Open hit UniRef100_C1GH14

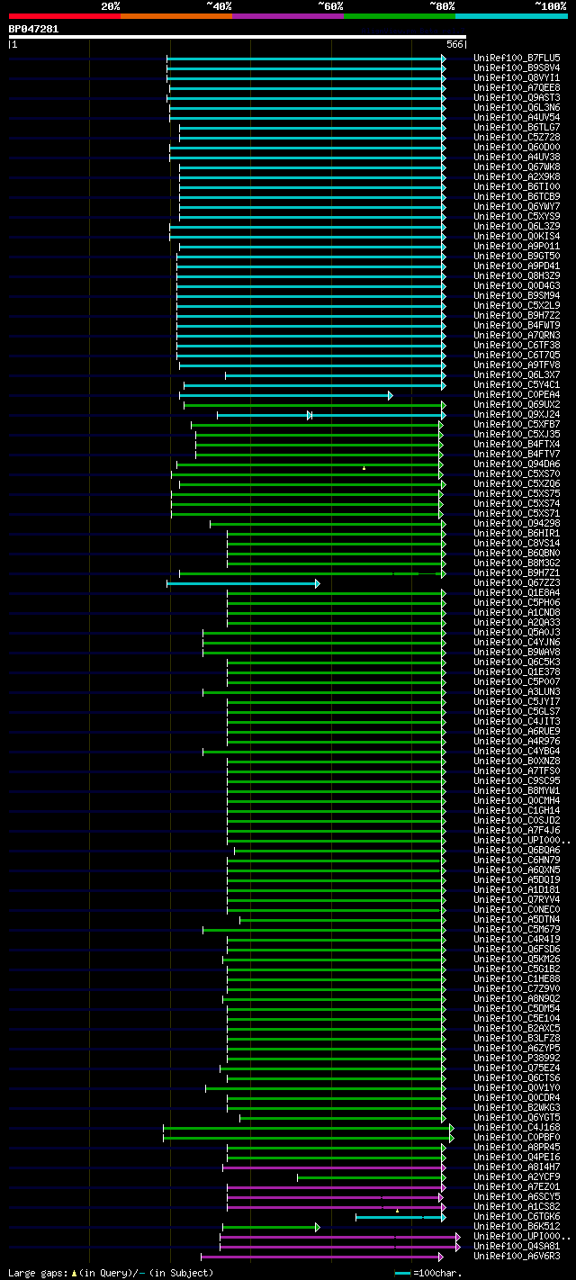click(517, 810)
